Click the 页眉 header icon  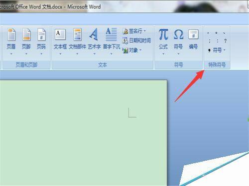11,35
